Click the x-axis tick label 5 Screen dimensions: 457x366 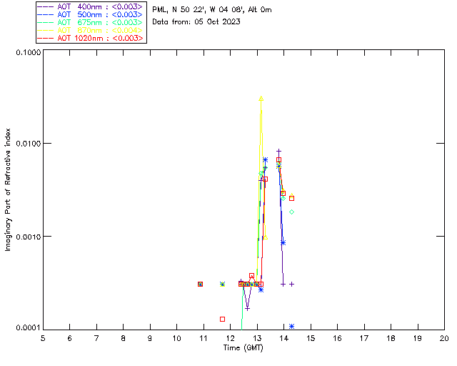[43, 339]
